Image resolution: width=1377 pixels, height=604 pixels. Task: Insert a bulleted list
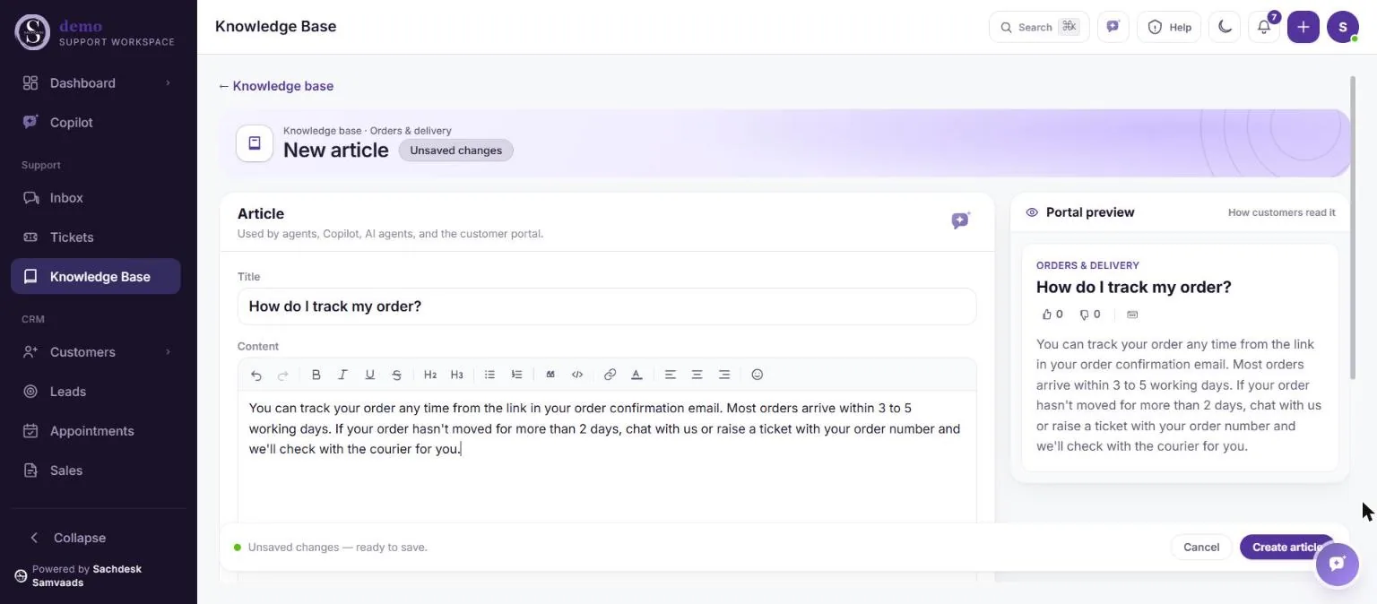click(489, 375)
